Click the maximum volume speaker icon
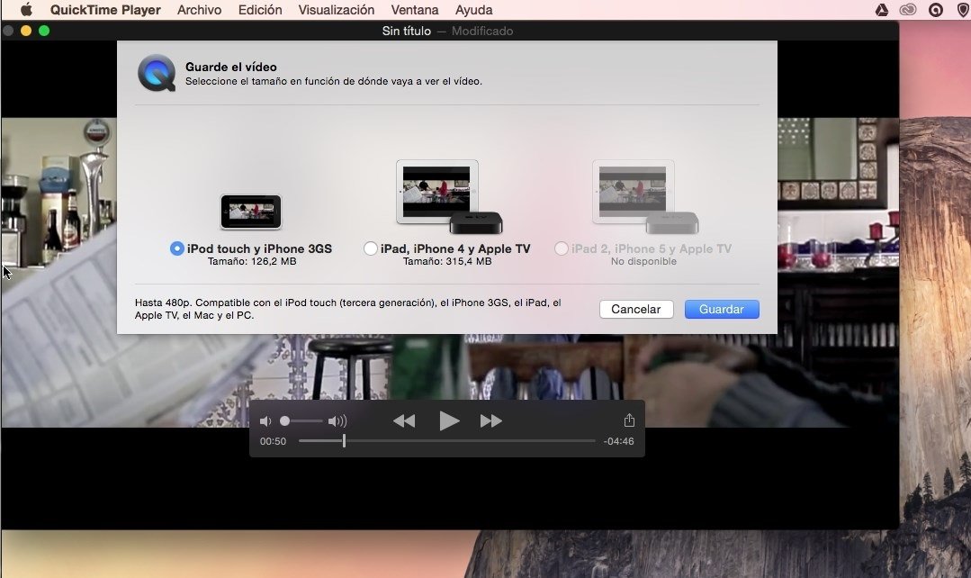Screen dimensions: 971x578 (x=337, y=421)
